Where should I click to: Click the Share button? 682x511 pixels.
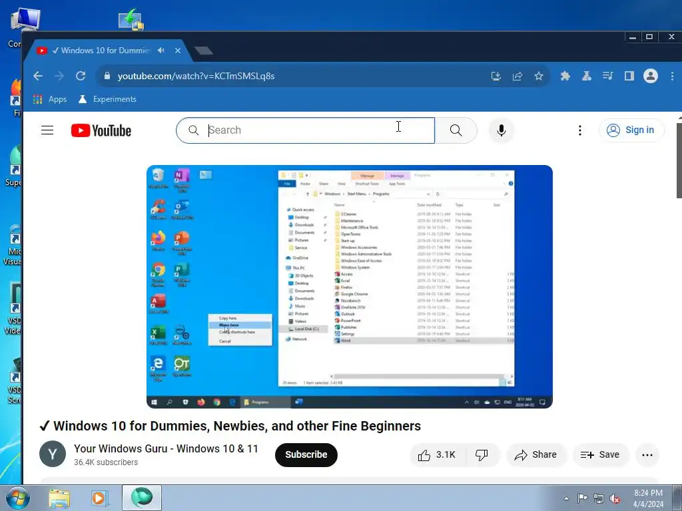coord(536,455)
